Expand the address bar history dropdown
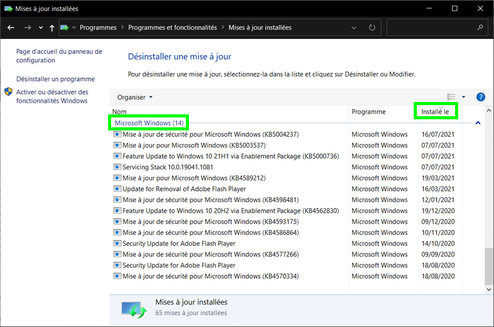 (354, 28)
